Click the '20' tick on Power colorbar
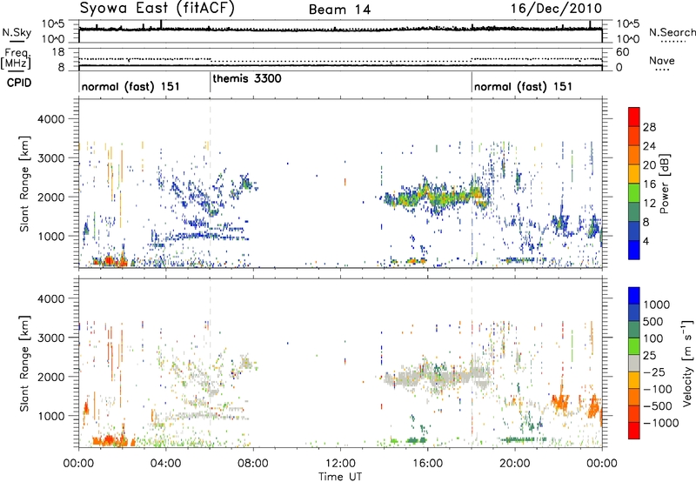 point(649,165)
